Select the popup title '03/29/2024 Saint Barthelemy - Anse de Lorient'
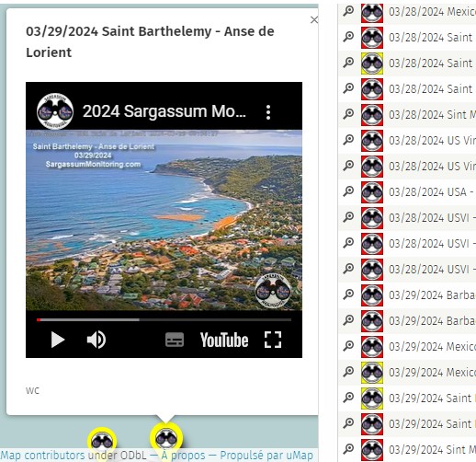476x462 pixels. tap(150, 41)
